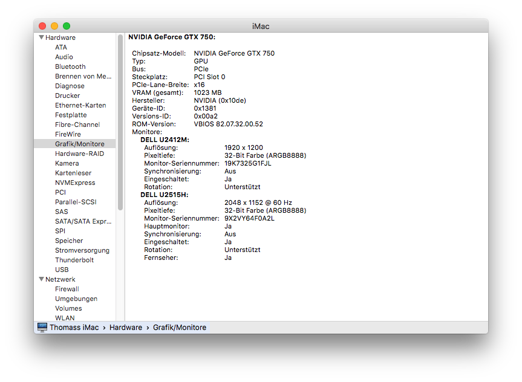Select Festplatte in the sidebar
Image resolution: width=522 pixels, height=382 pixels.
point(71,115)
